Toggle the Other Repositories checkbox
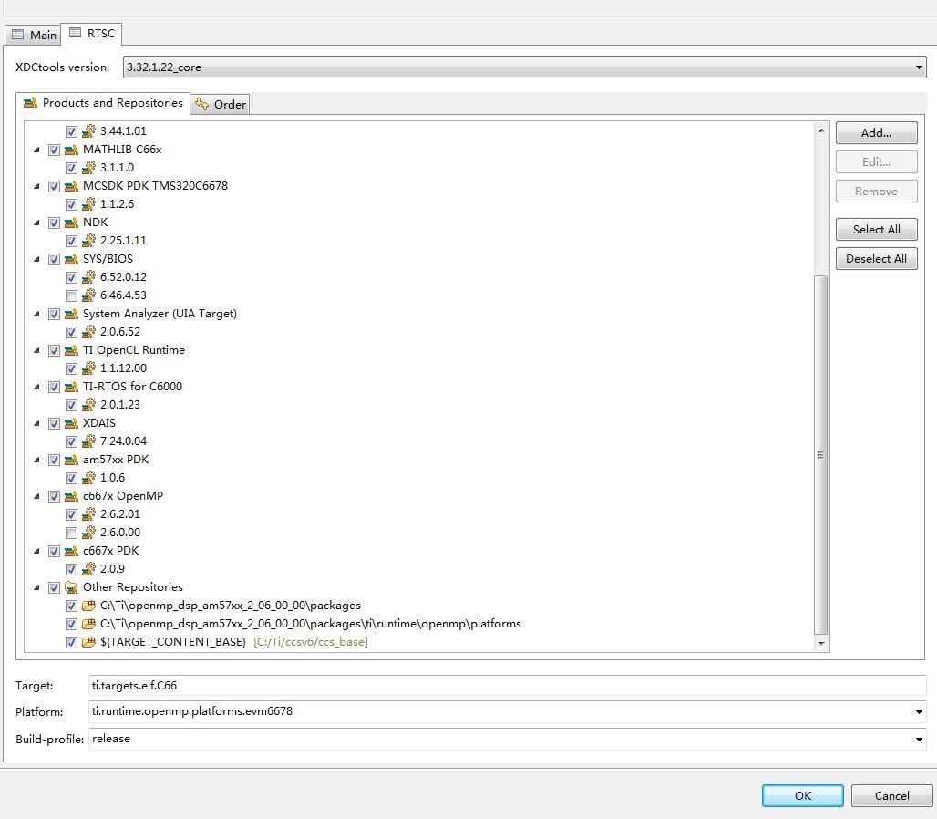Image resolution: width=937 pixels, height=819 pixels. pyautogui.click(x=54, y=587)
